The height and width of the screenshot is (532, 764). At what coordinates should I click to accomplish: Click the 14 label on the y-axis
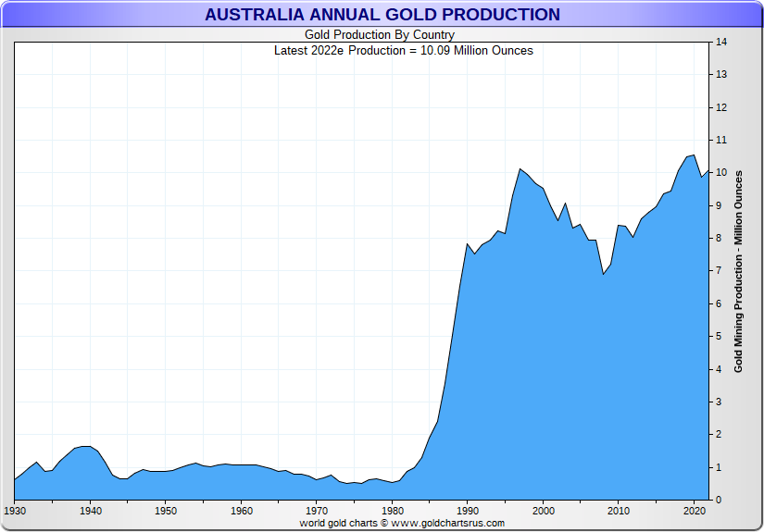(720, 42)
